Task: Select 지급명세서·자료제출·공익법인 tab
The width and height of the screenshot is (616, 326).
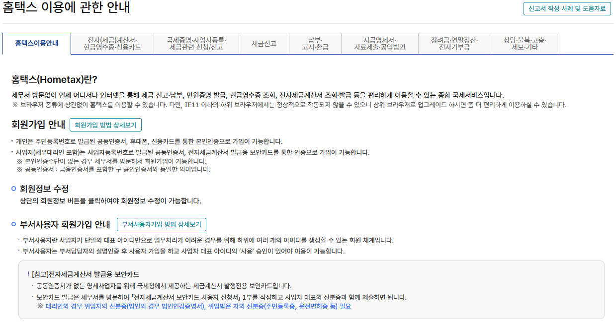Action: click(380, 44)
